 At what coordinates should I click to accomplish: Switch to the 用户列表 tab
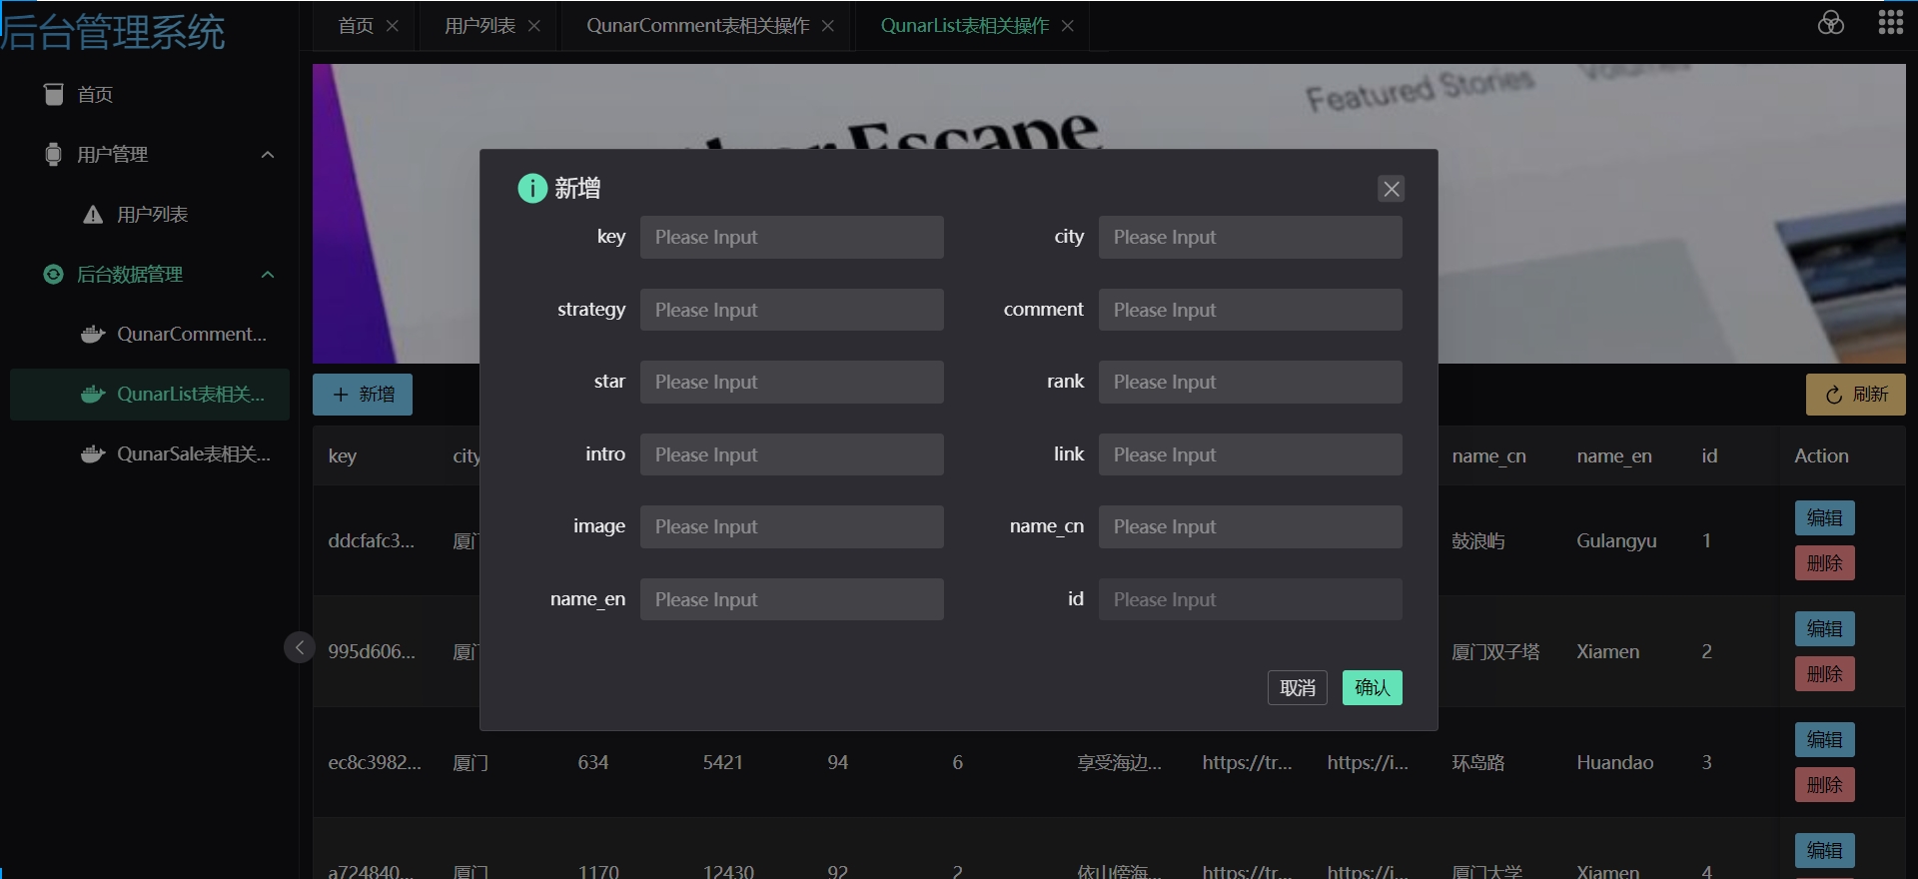coord(480,26)
